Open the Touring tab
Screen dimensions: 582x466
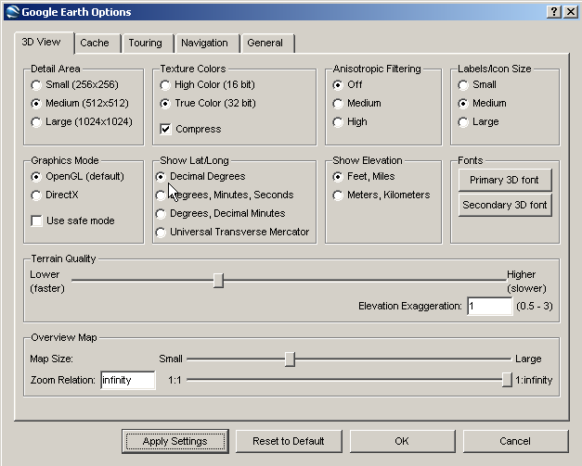148,43
